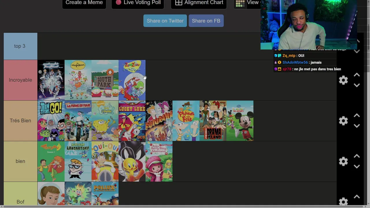Select the Berry Bitty Adventures poster
Image resolution: width=370 pixels, height=208 pixels.
[159, 161]
